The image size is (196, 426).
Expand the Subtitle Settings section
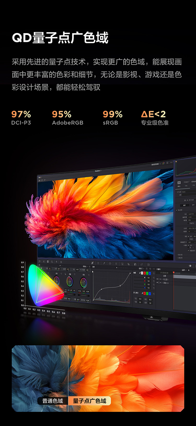(180, 258)
